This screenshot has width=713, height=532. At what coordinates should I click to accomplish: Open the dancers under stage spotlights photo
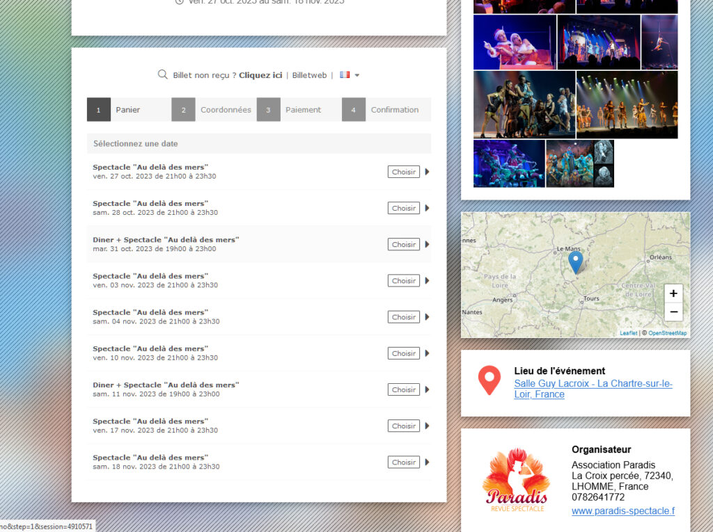(627, 104)
